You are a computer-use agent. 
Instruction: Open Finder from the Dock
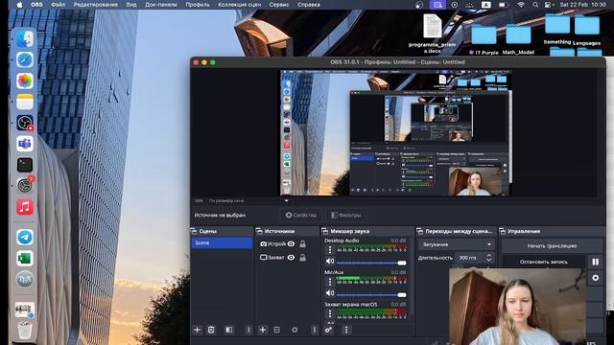[25, 39]
